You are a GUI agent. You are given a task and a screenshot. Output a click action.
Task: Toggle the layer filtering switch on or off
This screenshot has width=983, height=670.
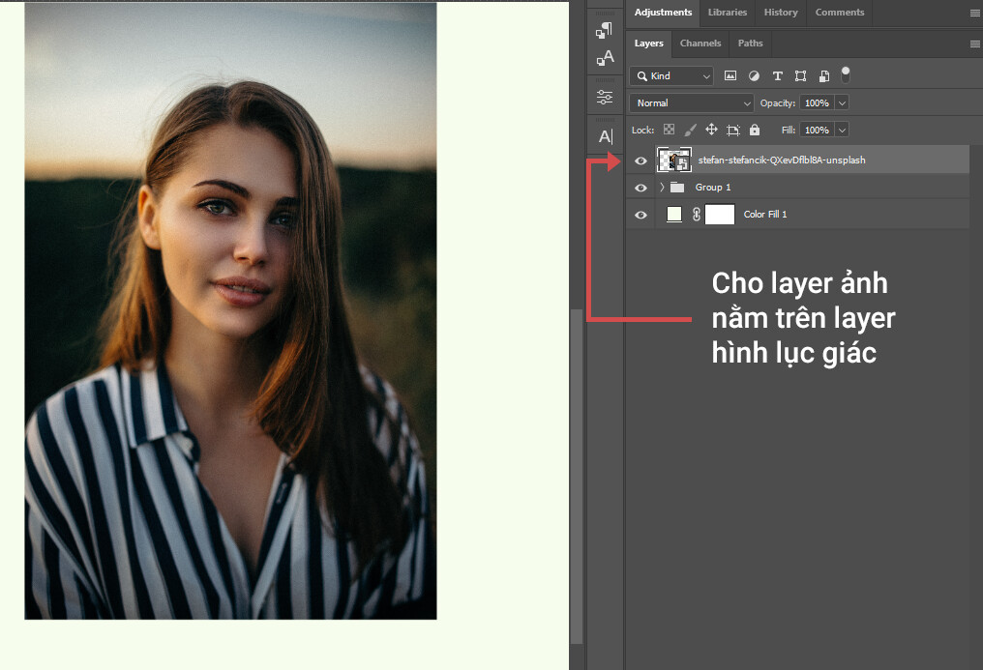coord(846,73)
